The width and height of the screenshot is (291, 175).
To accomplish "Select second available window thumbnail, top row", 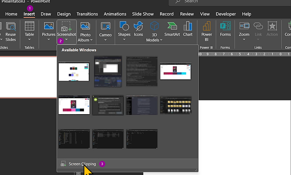I will [x=108, y=71].
